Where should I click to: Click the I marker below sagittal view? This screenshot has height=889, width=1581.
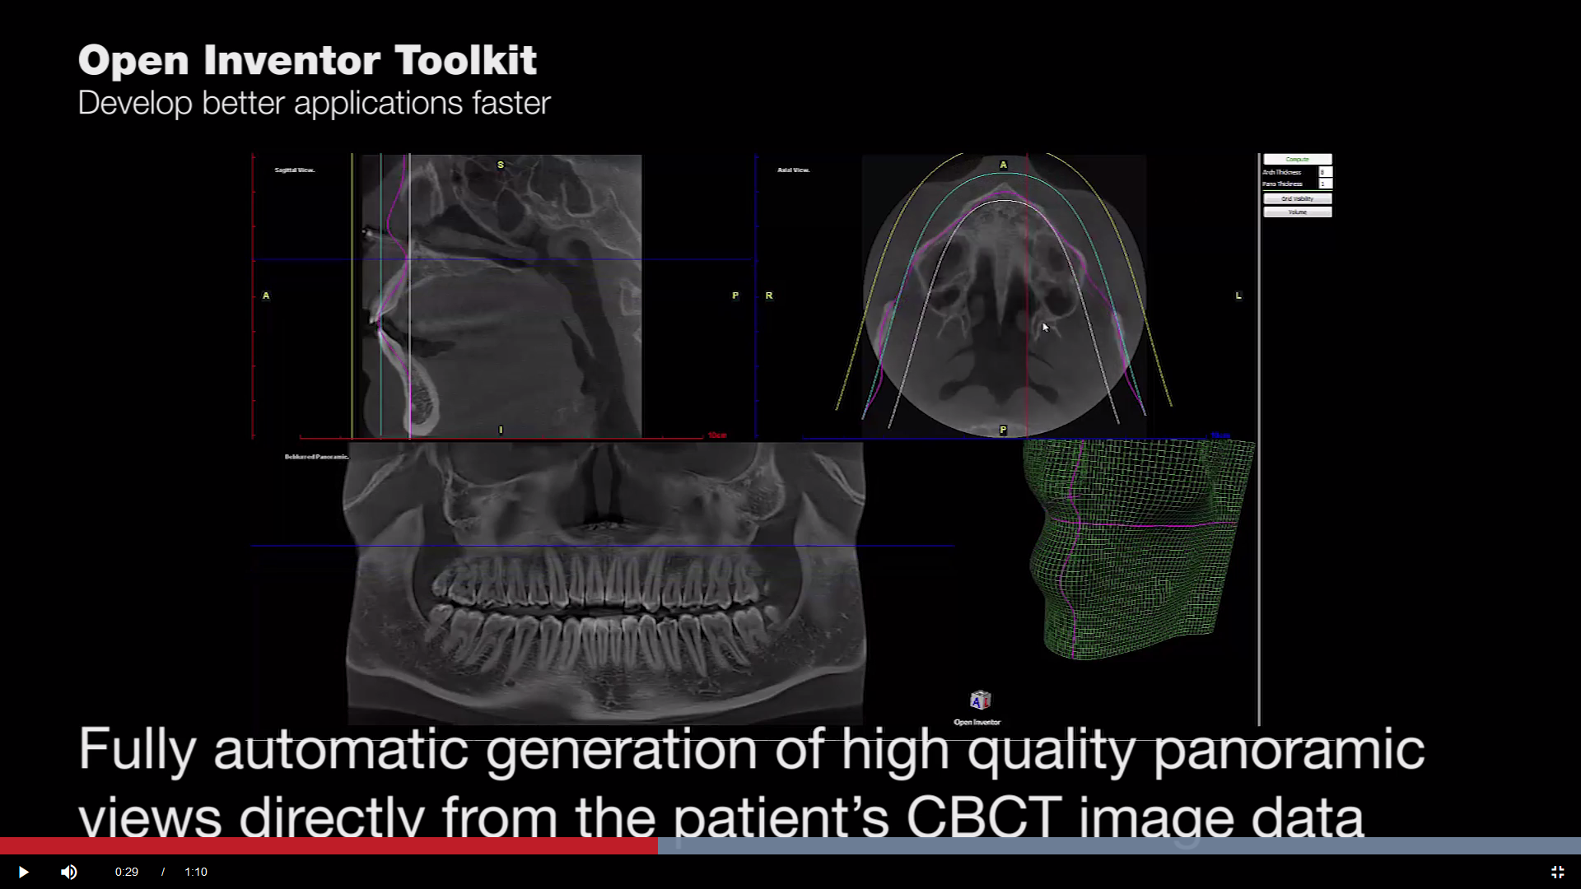pyautogui.click(x=501, y=430)
